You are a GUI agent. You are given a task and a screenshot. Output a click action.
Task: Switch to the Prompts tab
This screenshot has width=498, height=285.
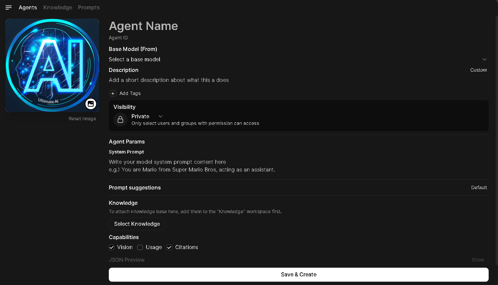pos(89,7)
